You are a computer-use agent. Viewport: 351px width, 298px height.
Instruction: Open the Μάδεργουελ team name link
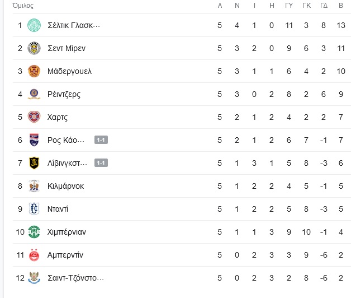coord(70,71)
